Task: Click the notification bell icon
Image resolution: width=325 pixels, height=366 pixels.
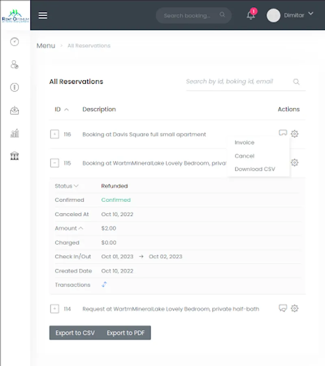Action: 251,15
